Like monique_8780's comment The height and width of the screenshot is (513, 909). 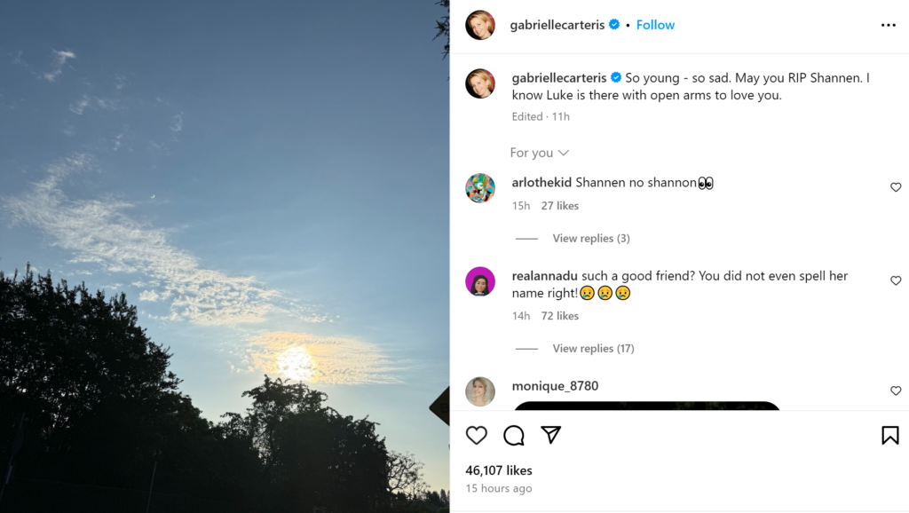(896, 391)
